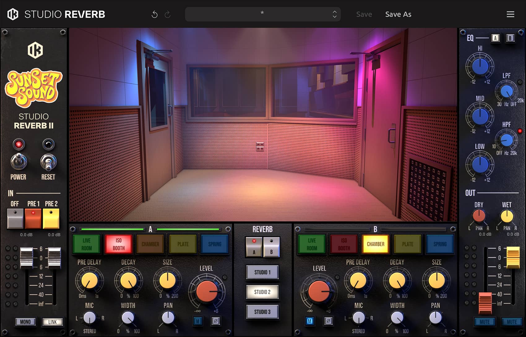Viewport: 526px width, 337px height.
Task: Click the IK logo in title bar
Action: coord(13,15)
